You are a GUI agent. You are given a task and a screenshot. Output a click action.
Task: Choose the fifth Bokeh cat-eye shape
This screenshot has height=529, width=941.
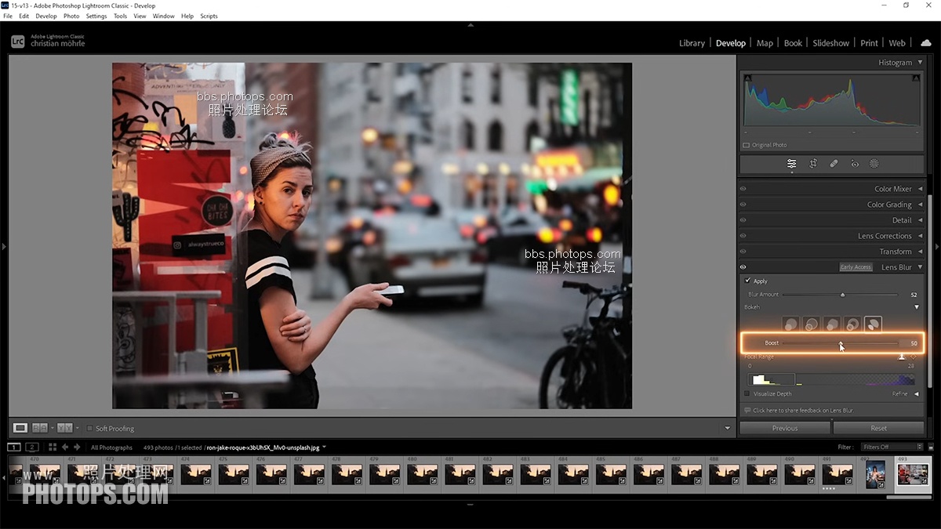[873, 324]
